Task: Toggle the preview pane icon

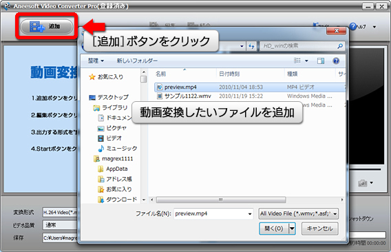Action: pos(321,61)
